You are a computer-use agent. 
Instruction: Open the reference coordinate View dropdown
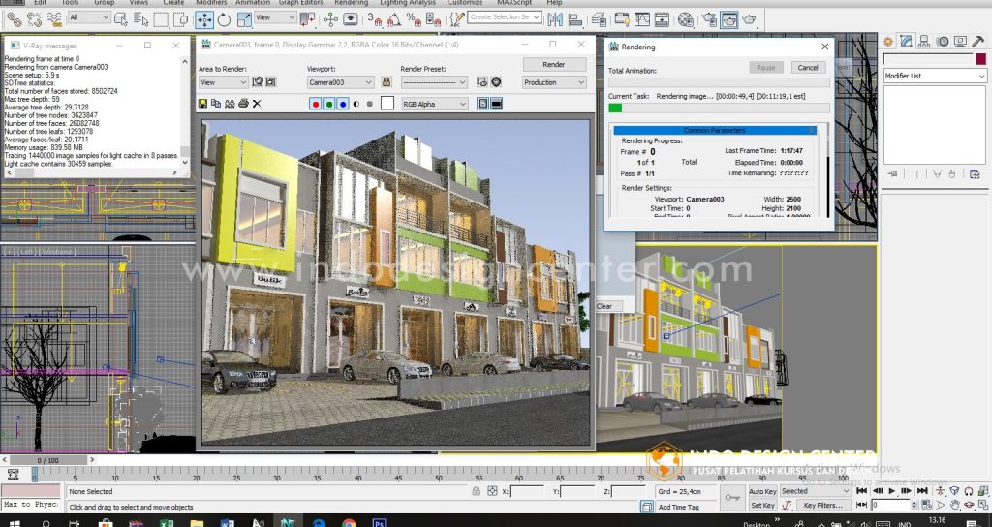click(x=275, y=17)
